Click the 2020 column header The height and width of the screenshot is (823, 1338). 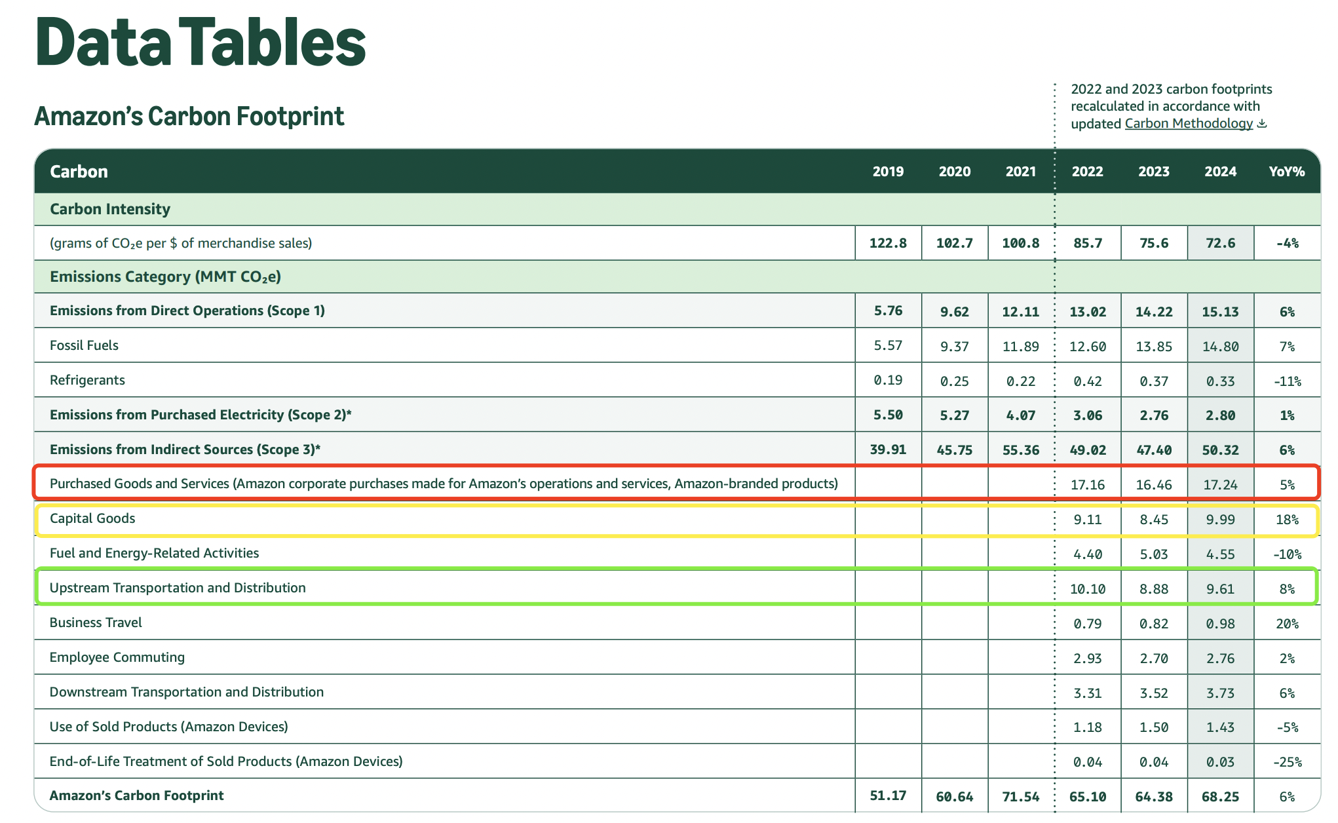(x=955, y=172)
